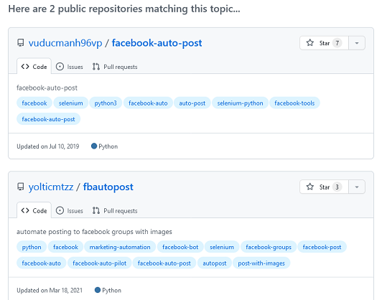Expand star list dropdown for fbautopost
This screenshot has width=382, height=300.
[357, 187]
